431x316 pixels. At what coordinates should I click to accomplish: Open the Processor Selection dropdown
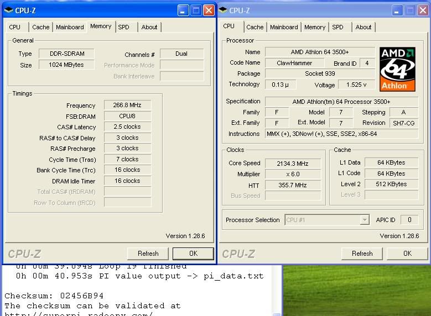pyautogui.click(x=364, y=220)
